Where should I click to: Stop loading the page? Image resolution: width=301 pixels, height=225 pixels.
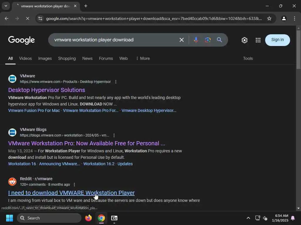pyautogui.click(x=27, y=18)
